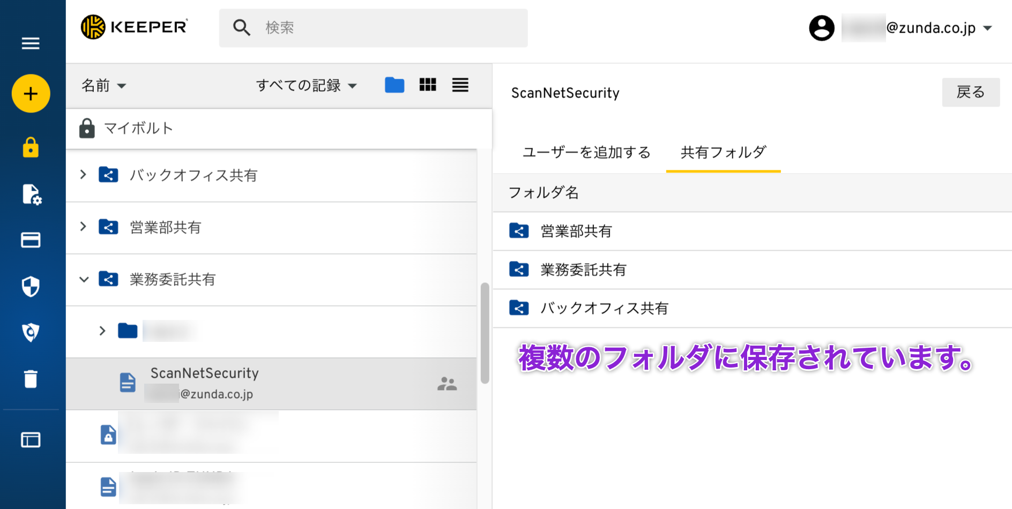Viewport: 1012px width, 509px height.
Task: Select the Secure File Storage icon in sidebar
Action: [31, 194]
